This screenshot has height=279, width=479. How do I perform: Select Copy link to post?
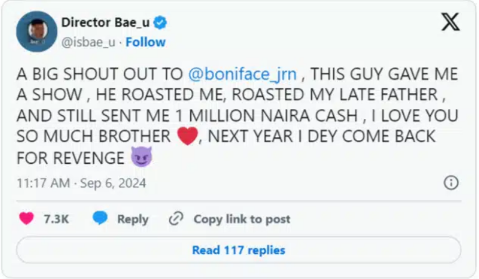(x=241, y=219)
